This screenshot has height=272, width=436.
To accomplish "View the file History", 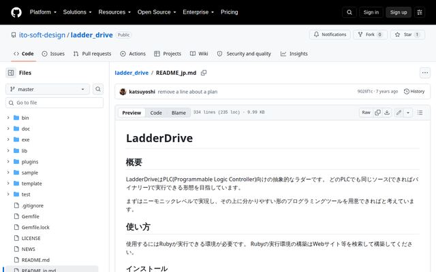I will coord(414,91).
